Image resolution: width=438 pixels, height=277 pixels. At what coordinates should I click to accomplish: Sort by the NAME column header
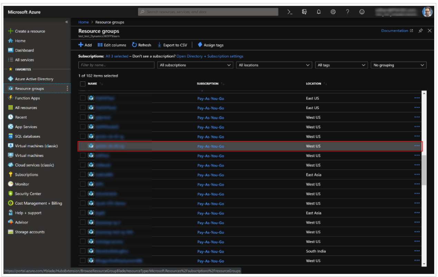point(93,84)
